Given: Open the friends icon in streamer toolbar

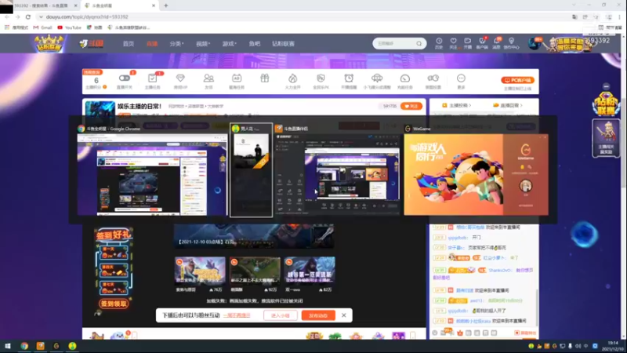Looking at the screenshot, I should 208,78.
